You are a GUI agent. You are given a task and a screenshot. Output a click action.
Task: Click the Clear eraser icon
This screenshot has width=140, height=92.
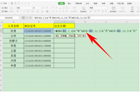pyautogui.click(x=47, y=11)
